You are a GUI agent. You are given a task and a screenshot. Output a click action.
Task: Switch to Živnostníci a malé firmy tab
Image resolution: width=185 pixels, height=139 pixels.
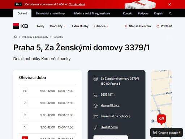[50, 13]
